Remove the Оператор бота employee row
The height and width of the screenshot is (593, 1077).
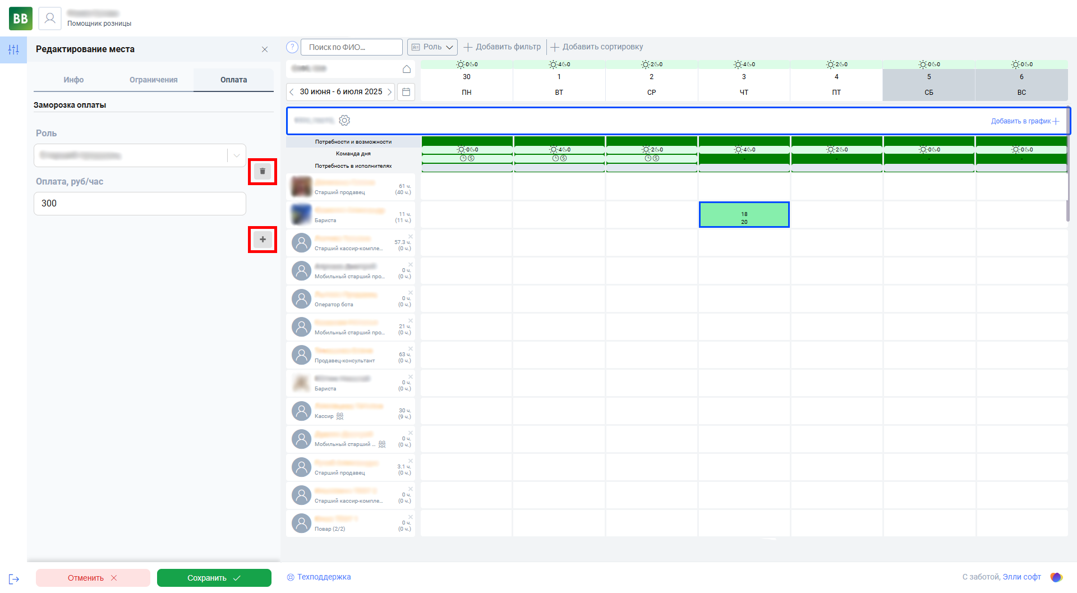411,293
